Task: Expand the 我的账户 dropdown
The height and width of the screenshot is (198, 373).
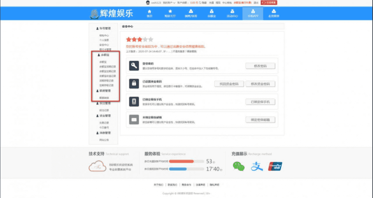Action: click(169, 3)
